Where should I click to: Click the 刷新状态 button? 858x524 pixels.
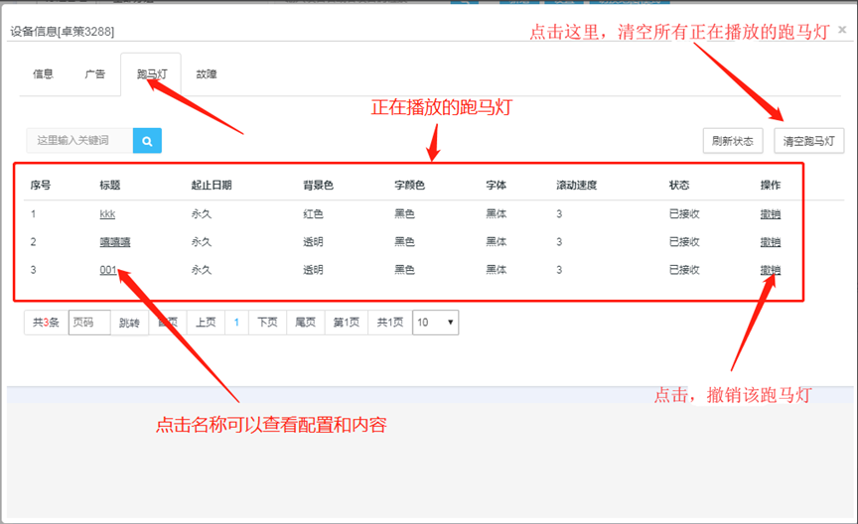(732, 141)
